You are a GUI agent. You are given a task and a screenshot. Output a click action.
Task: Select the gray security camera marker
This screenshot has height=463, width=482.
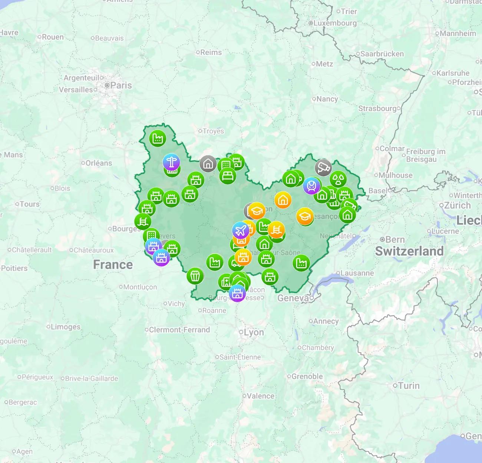point(323,168)
